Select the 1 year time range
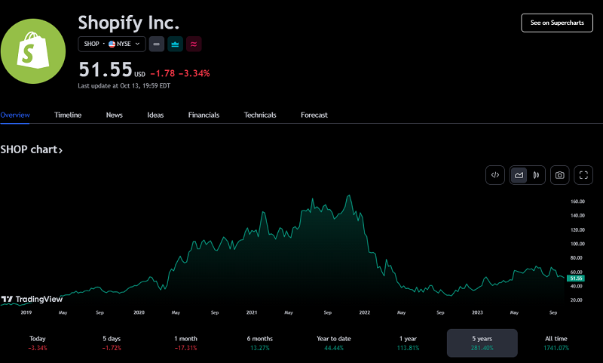Screen dimensions: 603x363 [x=408, y=343]
